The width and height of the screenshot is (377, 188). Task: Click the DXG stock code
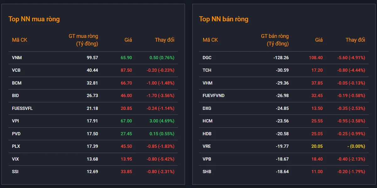pyautogui.click(x=207, y=108)
